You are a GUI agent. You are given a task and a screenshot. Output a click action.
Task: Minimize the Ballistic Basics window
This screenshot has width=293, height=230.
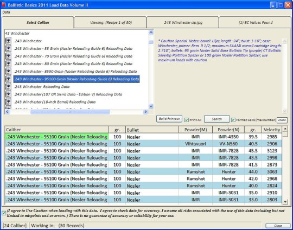coord(273,5)
